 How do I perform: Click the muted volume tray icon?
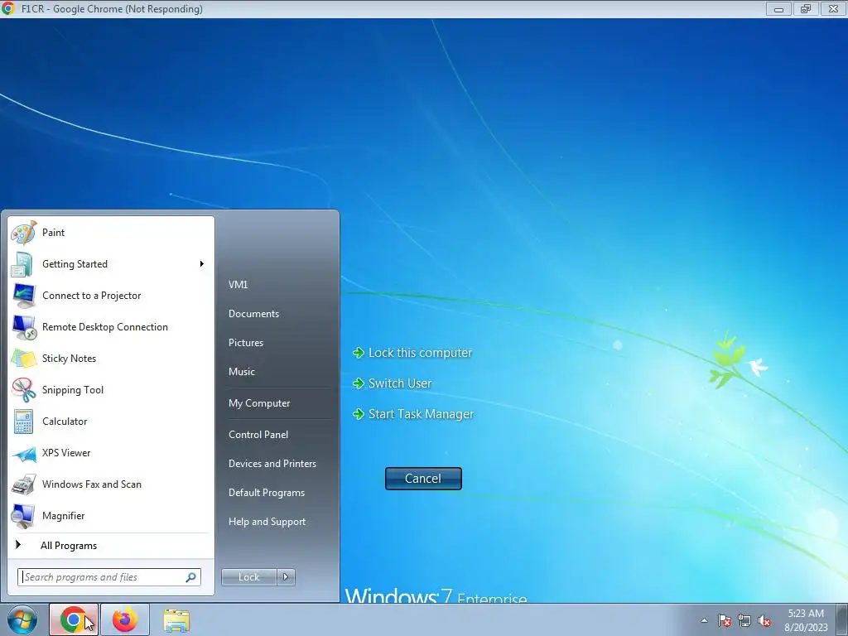point(764,620)
